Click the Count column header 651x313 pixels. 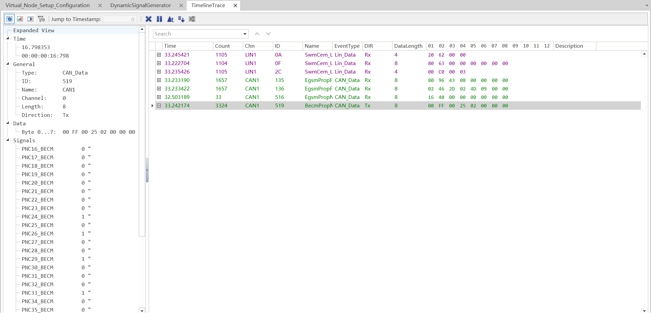coord(223,46)
